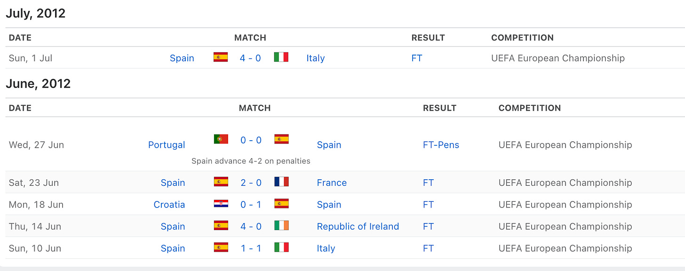Click the Croatia flag icon

coord(221,204)
